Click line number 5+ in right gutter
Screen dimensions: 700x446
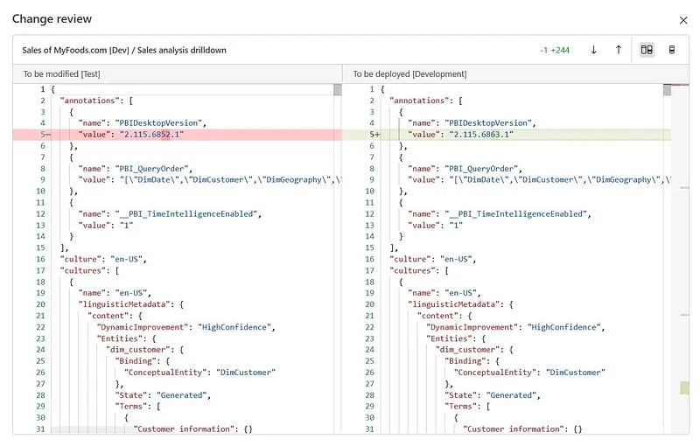374,135
